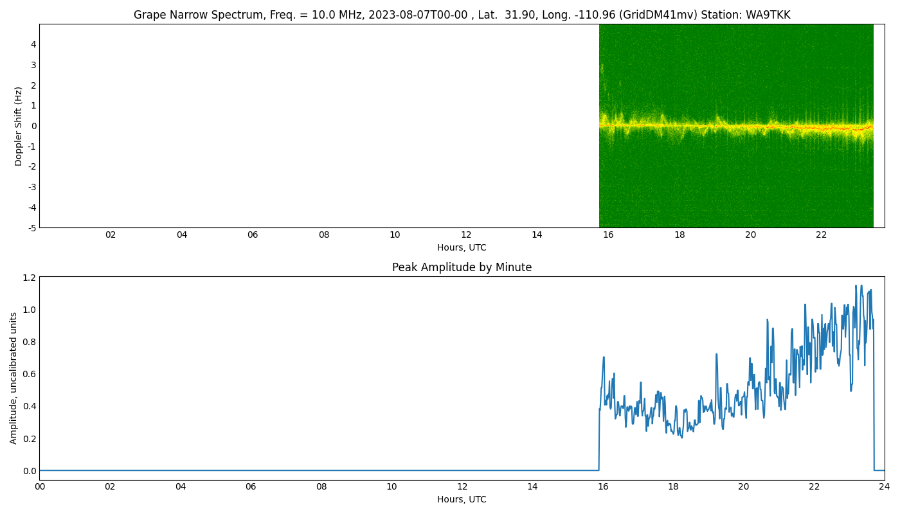Select the 22 hour tick on spectrogram axis
The height and width of the screenshot is (514, 900).
[821, 235]
